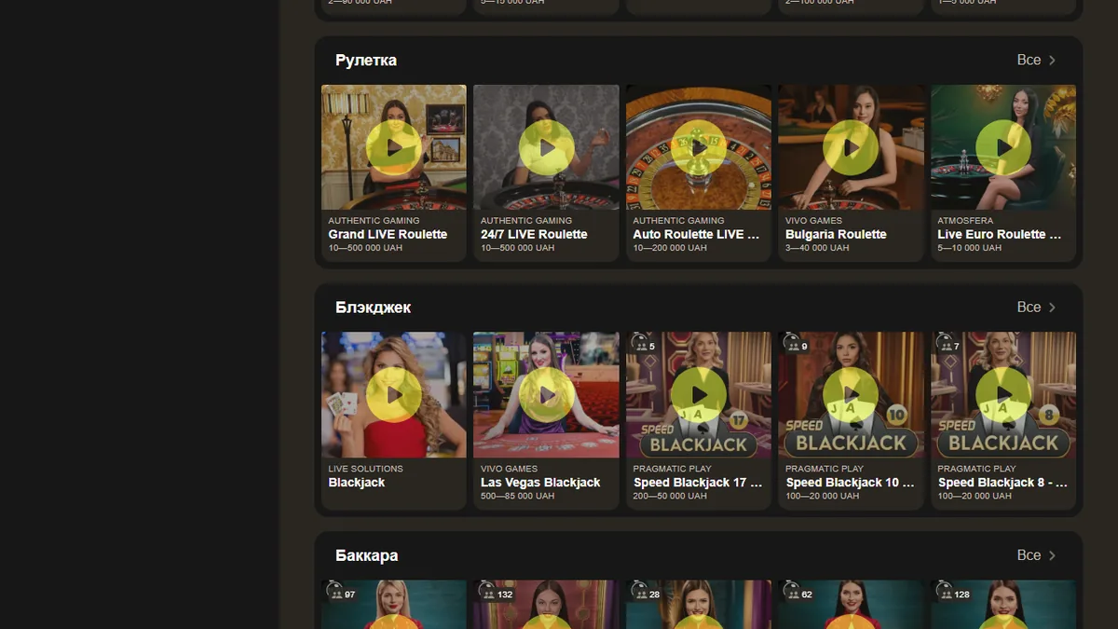Image resolution: width=1118 pixels, height=629 pixels.
Task: Open Atmosfera Live Euro Roulette play icon
Action: pyautogui.click(x=1003, y=147)
